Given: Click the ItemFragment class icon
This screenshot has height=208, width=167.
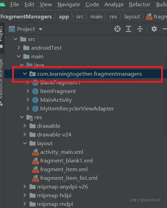Looking at the screenshot, I should 35,91.
